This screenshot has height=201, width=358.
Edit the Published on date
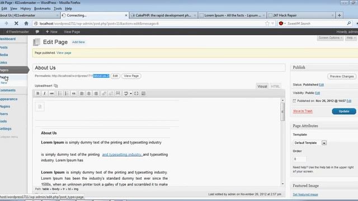(x=349, y=101)
